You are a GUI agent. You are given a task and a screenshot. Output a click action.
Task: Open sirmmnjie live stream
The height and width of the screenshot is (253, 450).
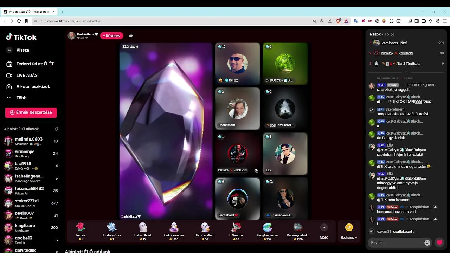(x=31, y=154)
